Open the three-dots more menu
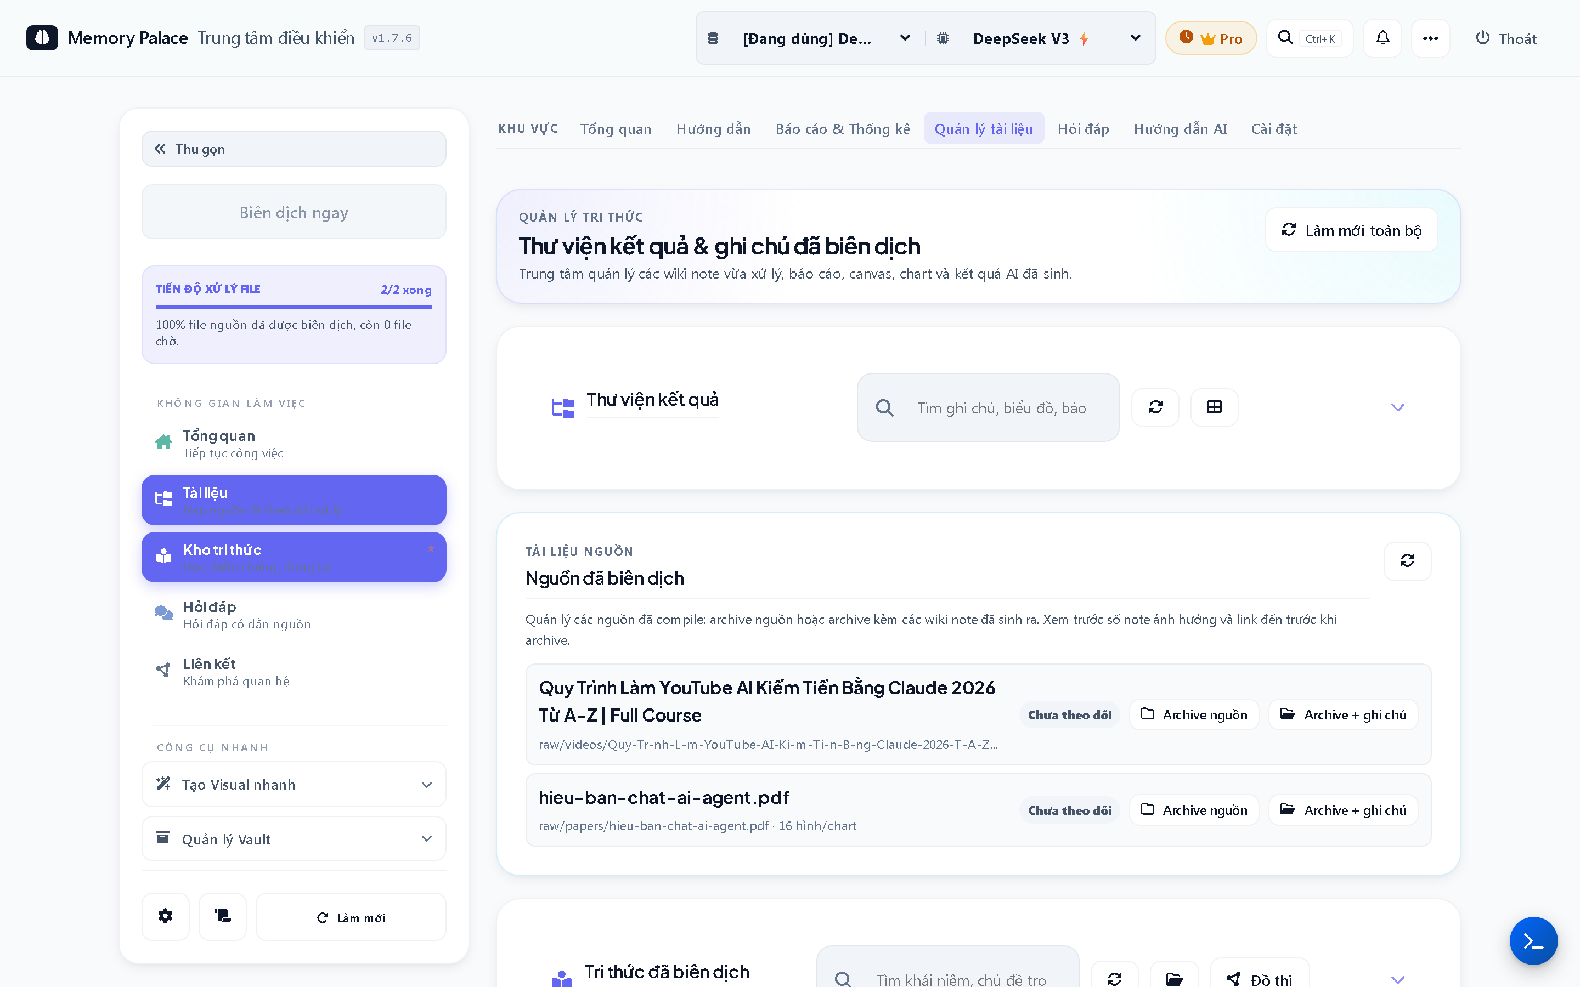 pyautogui.click(x=1430, y=38)
